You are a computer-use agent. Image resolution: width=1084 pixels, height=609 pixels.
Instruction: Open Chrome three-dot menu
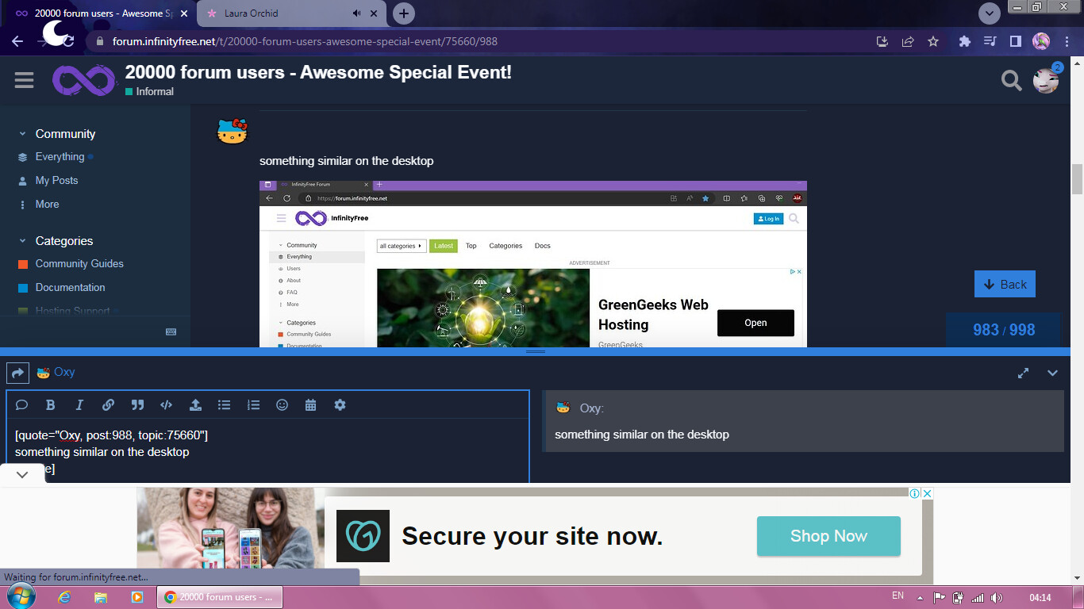[x=1067, y=41]
